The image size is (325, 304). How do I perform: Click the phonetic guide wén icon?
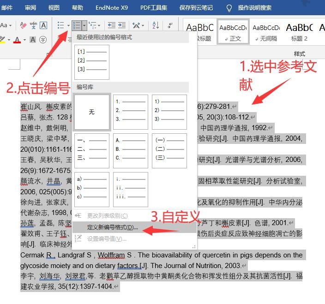pos(33,25)
